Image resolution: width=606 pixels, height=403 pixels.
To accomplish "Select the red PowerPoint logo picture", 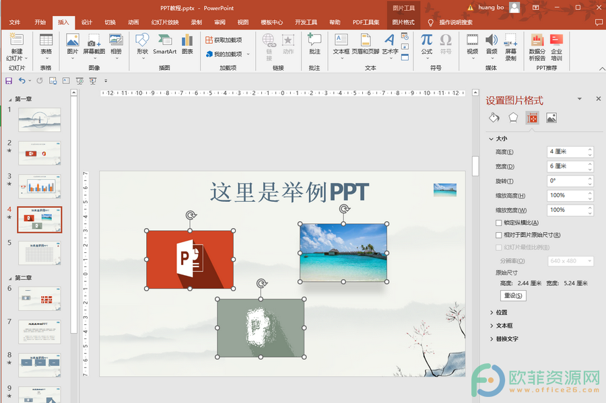I will 190,260.
